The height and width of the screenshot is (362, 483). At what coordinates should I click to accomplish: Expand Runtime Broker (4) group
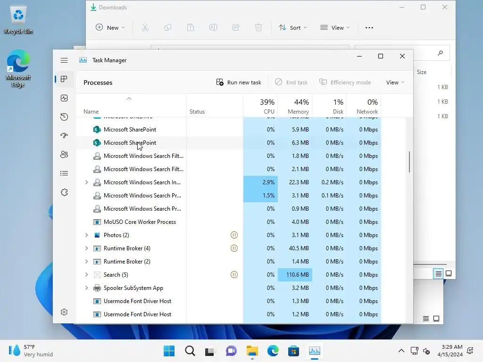[x=87, y=248]
